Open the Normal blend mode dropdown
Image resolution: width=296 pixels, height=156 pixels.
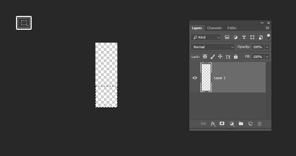coord(213,47)
